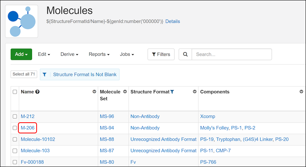Click the funnel icon beside the active filter

(x=45, y=75)
